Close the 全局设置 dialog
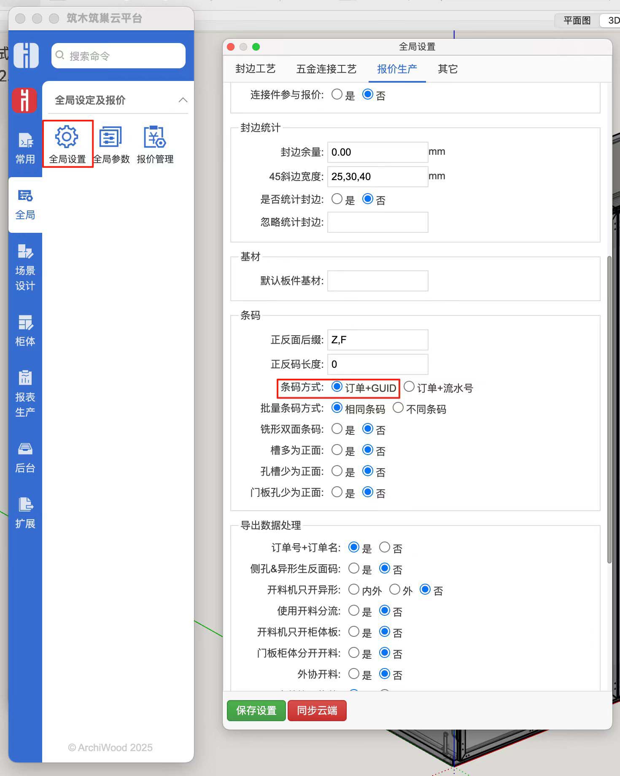The height and width of the screenshot is (776, 620). click(x=231, y=47)
